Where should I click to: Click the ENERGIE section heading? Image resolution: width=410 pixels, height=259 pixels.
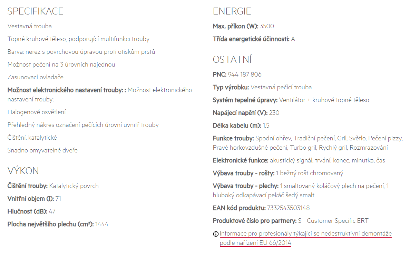click(x=232, y=11)
